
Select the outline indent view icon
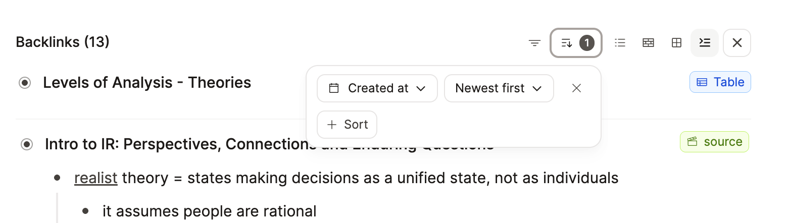click(705, 43)
